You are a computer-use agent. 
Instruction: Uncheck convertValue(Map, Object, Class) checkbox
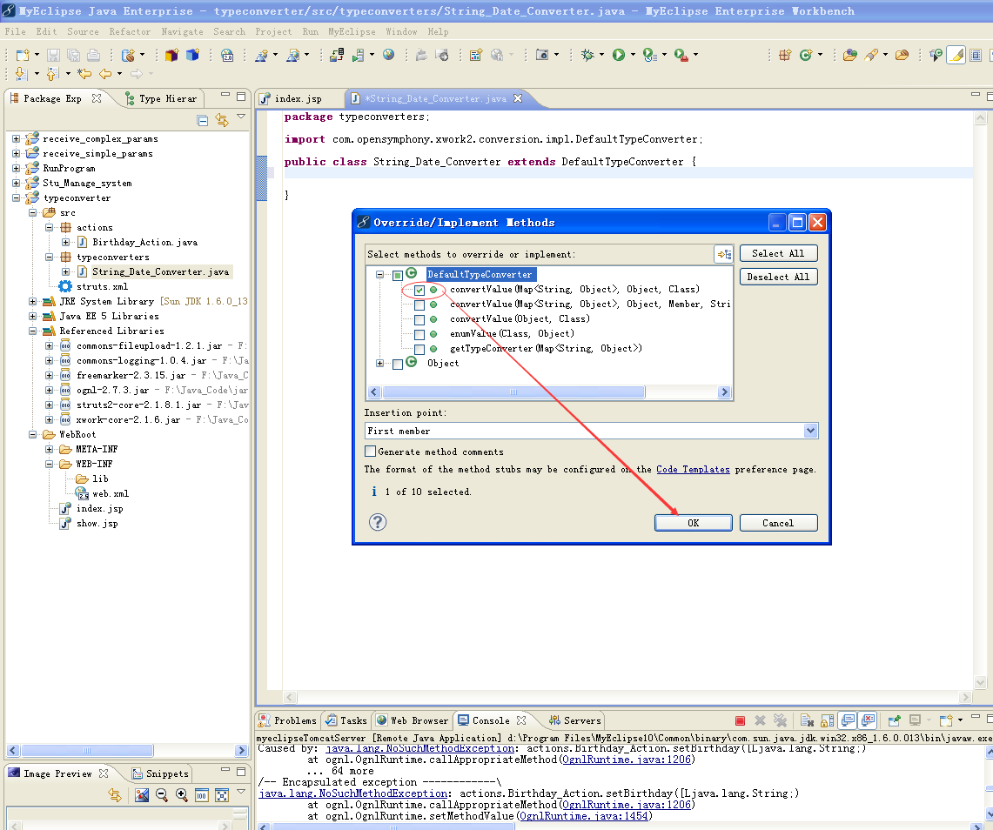419,290
